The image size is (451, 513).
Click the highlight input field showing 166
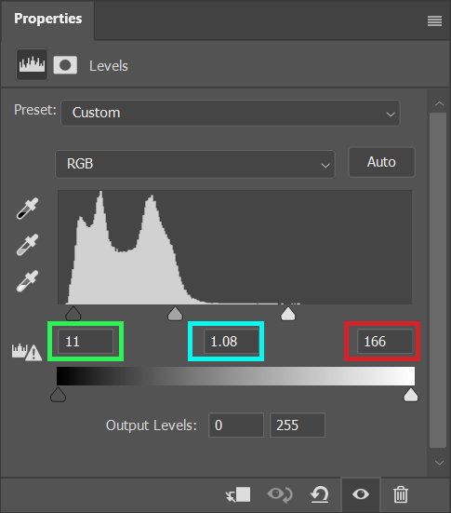[384, 342]
